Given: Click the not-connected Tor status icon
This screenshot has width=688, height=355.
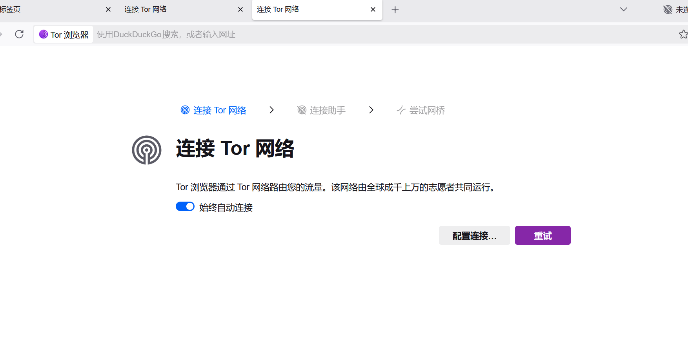Looking at the screenshot, I should pyautogui.click(x=668, y=9).
